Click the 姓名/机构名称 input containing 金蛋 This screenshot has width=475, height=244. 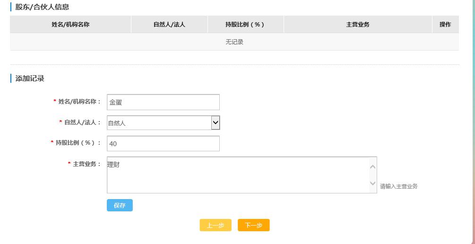[x=163, y=102]
